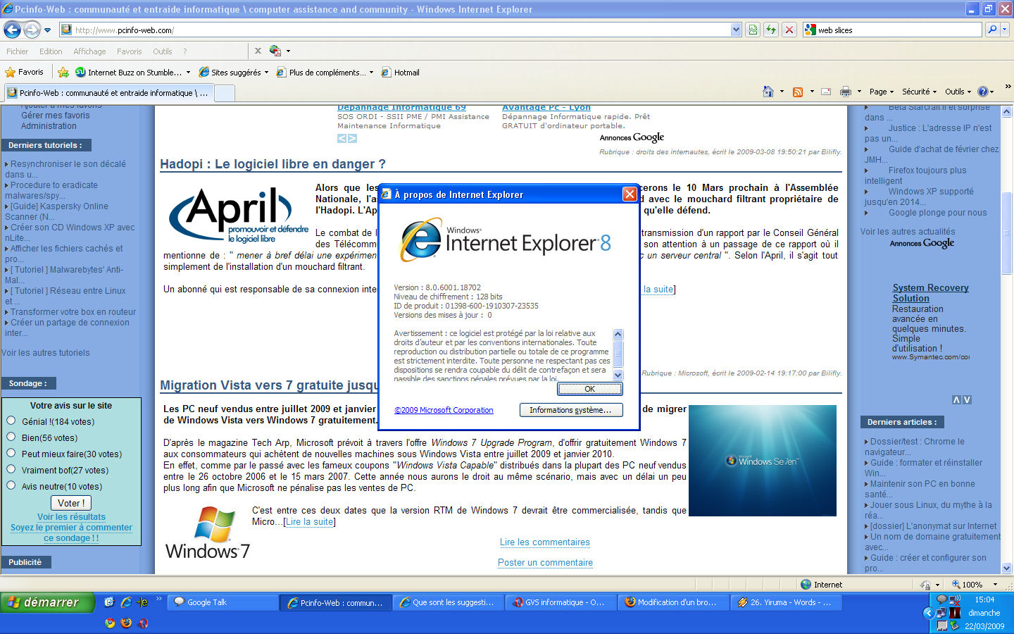The image size is (1014, 634).
Task: Open the zoom level 100% control
Action: pos(974,585)
